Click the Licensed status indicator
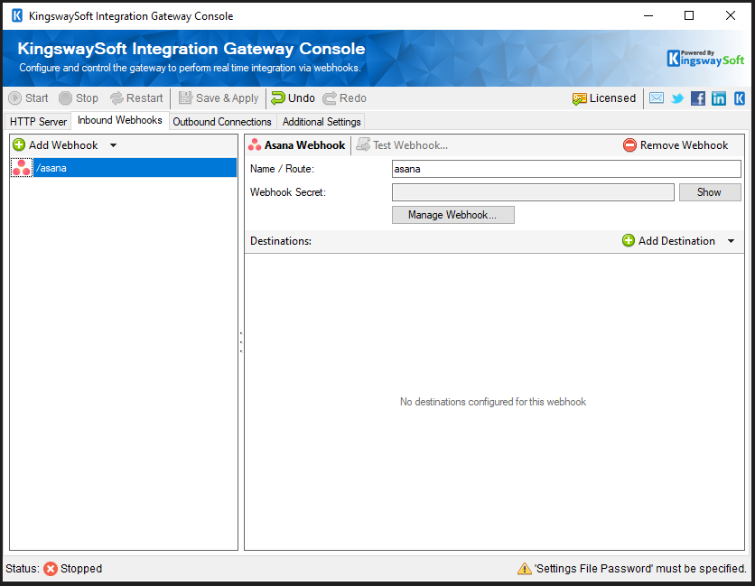This screenshot has height=586, width=755. point(603,98)
